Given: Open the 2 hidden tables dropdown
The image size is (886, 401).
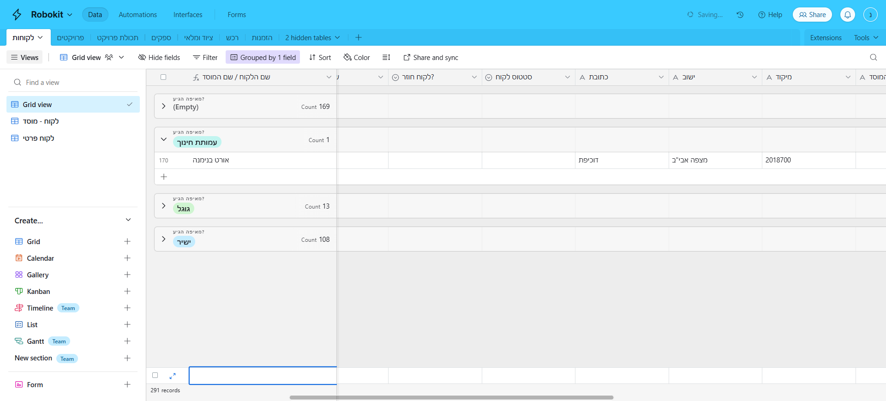Looking at the screenshot, I should tap(312, 37).
